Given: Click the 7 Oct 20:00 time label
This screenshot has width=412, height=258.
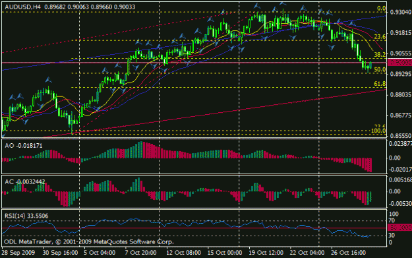Looking at the screenshot, I should (x=140, y=253).
